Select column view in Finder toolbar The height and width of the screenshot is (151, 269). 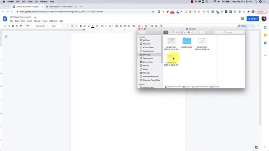click(x=173, y=32)
